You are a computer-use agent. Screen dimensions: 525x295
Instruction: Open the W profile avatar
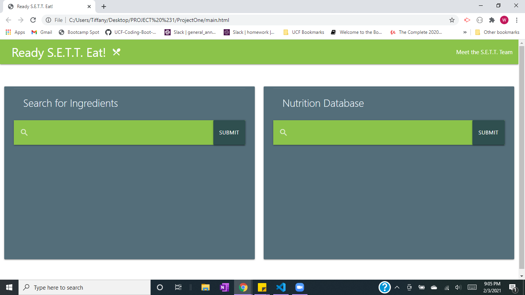coord(504,20)
